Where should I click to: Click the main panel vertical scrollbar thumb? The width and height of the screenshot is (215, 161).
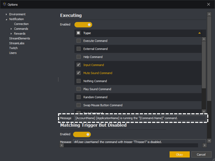(x=209, y=58)
